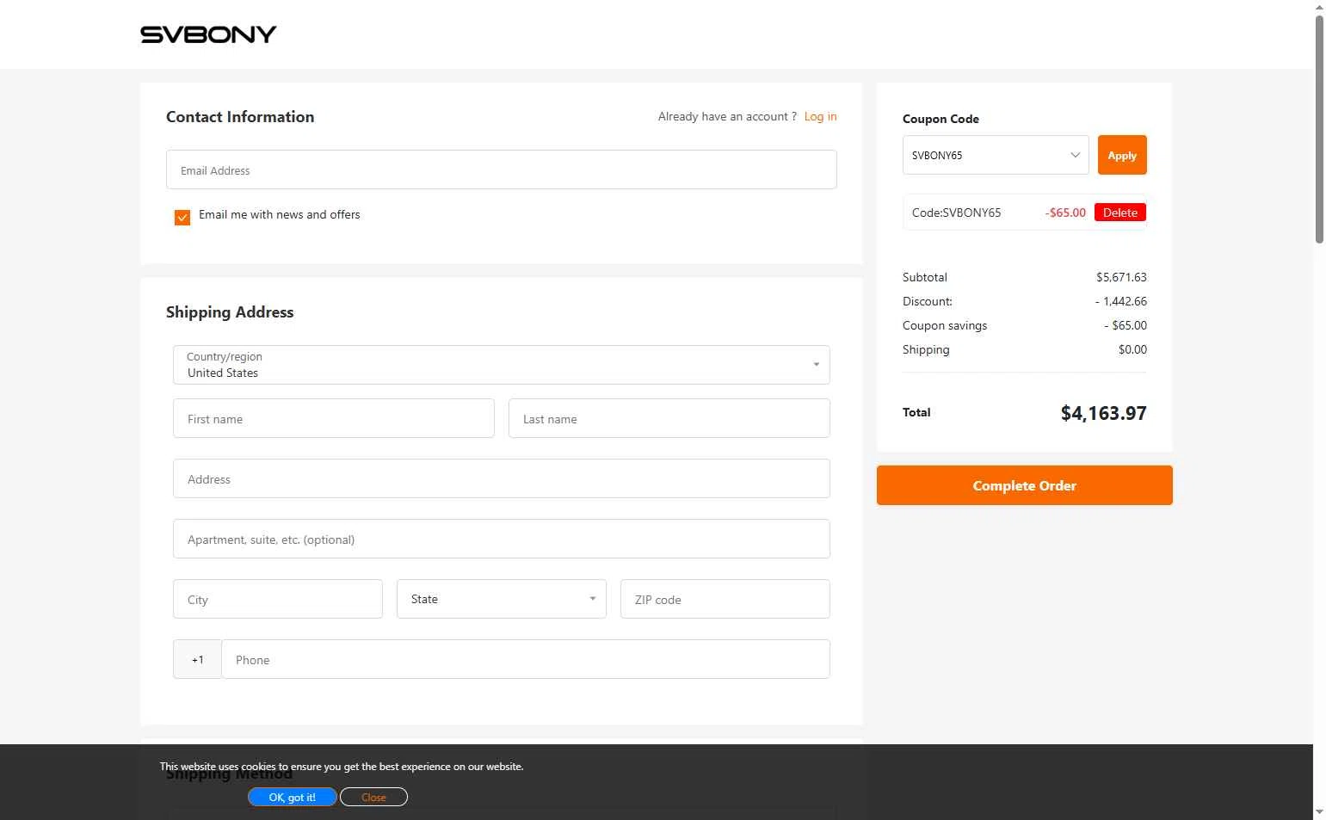
Task: Delete the SVBONY65 coupon
Action: tap(1120, 213)
